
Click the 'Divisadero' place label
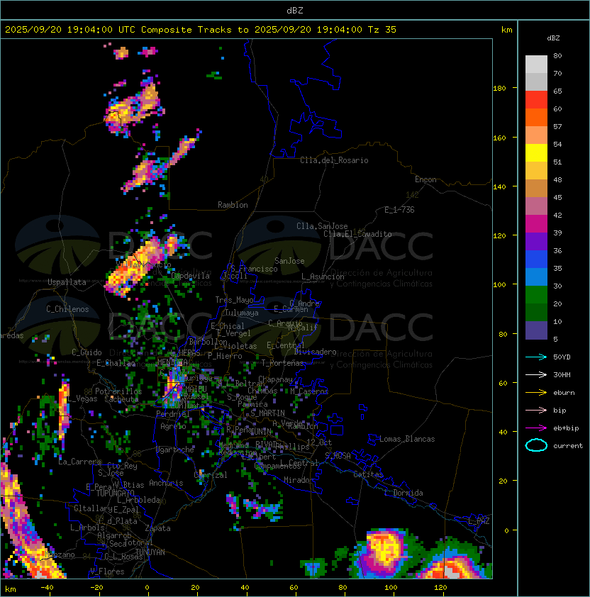point(316,352)
